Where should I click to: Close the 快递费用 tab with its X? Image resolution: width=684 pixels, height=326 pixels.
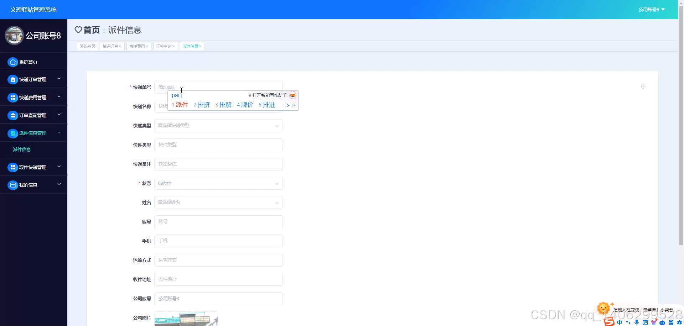click(x=146, y=46)
